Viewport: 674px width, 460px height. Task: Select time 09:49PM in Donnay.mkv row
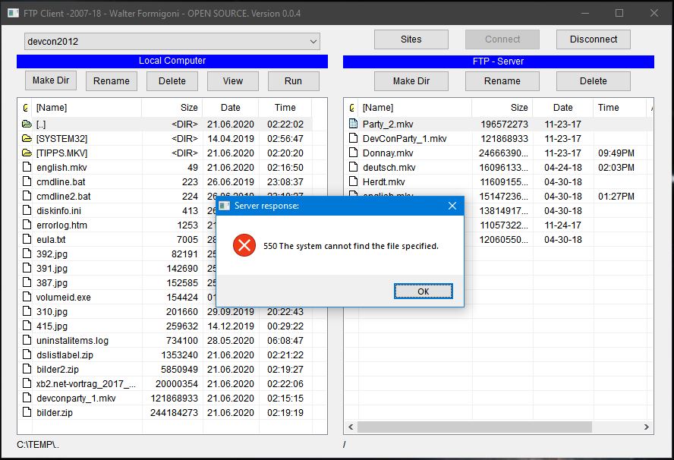(x=616, y=153)
